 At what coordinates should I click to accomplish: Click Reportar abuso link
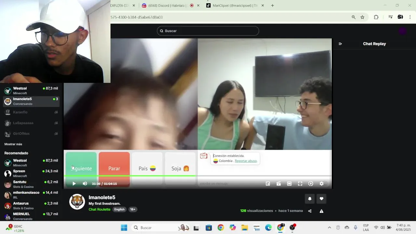point(246,161)
